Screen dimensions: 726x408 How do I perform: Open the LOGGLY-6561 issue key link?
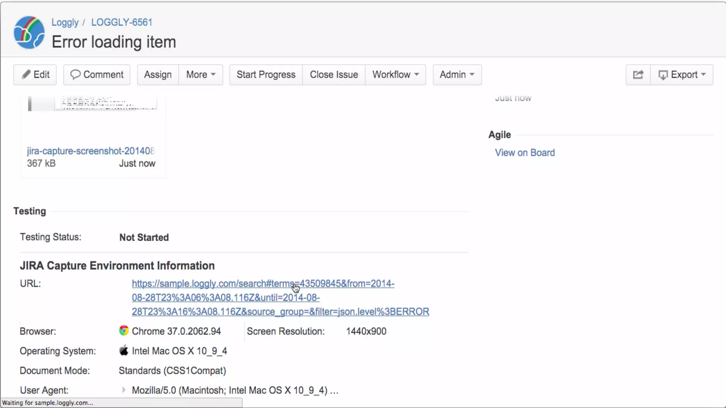122,22
